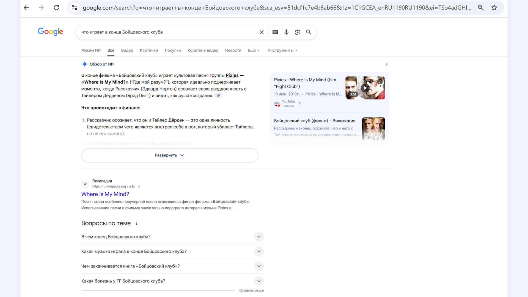Open AI overview three-dot options menu
Image resolution: width=528 pixels, height=297 pixels.
tap(387, 64)
